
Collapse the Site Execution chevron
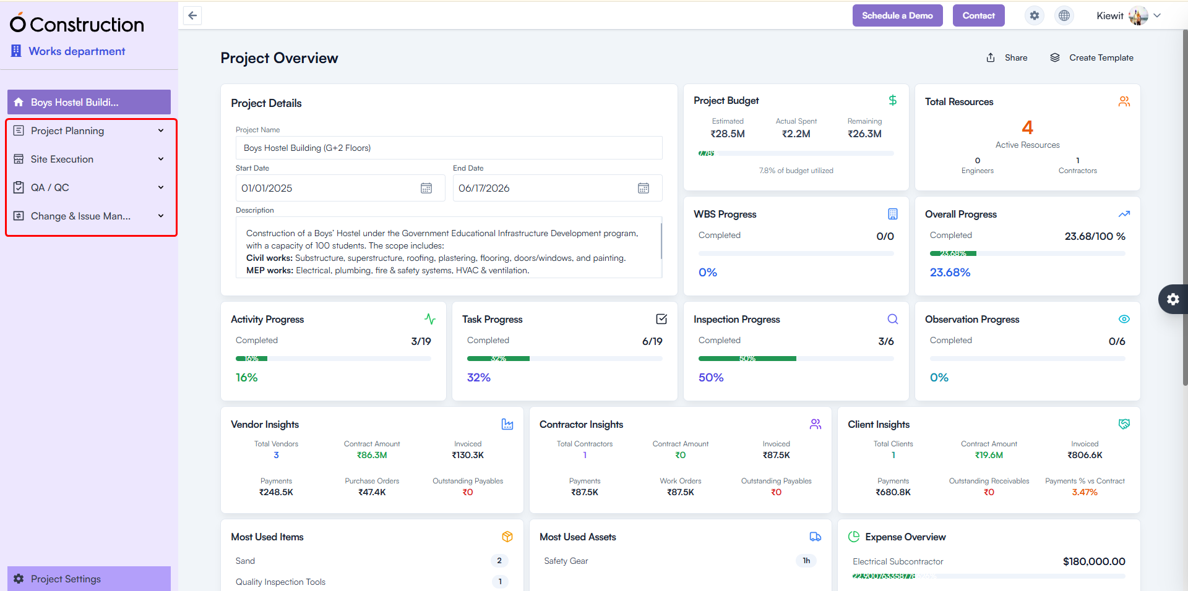160,159
